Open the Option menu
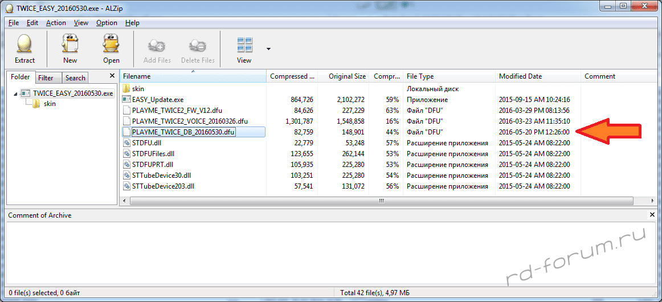This screenshot has height=302, width=662. 107,23
